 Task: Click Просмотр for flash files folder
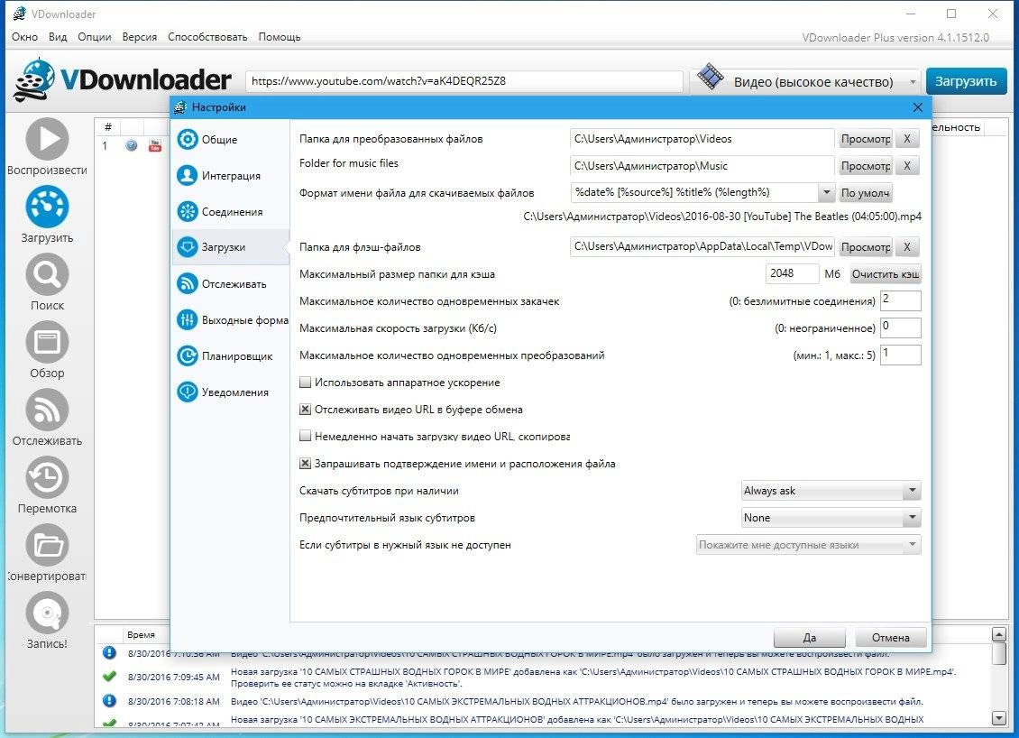pyautogui.click(x=866, y=247)
